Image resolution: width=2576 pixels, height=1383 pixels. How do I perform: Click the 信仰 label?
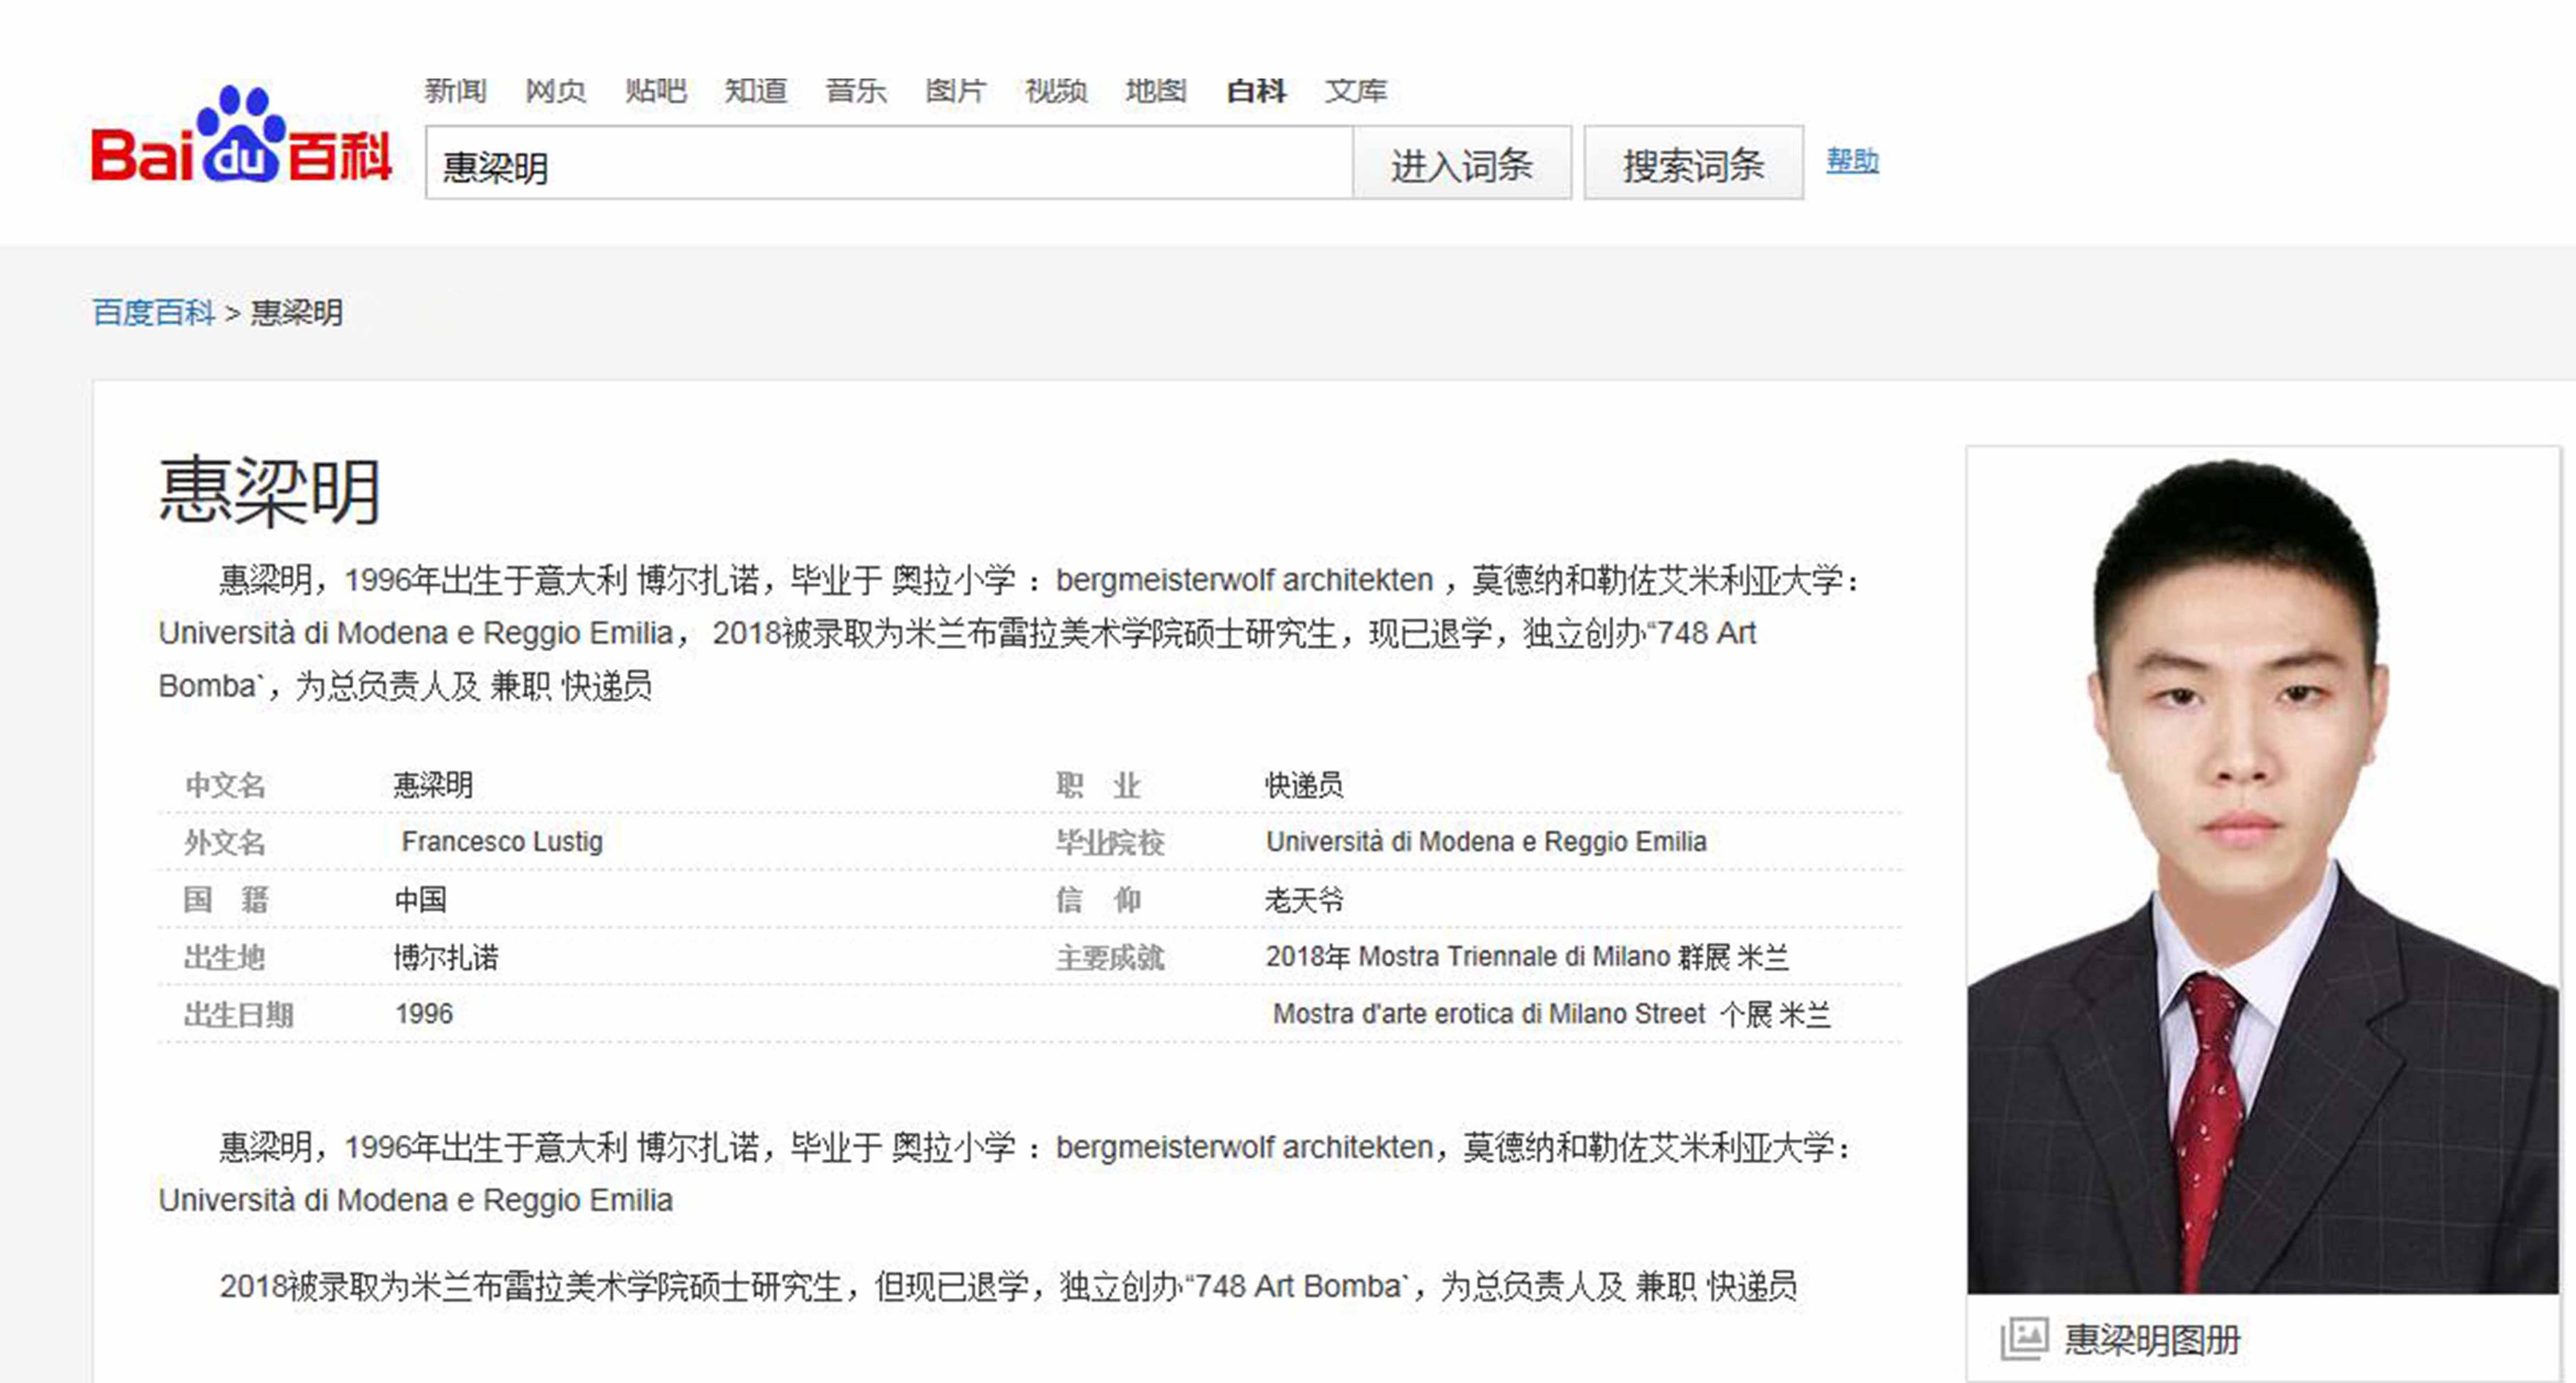click(x=1099, y=900)
